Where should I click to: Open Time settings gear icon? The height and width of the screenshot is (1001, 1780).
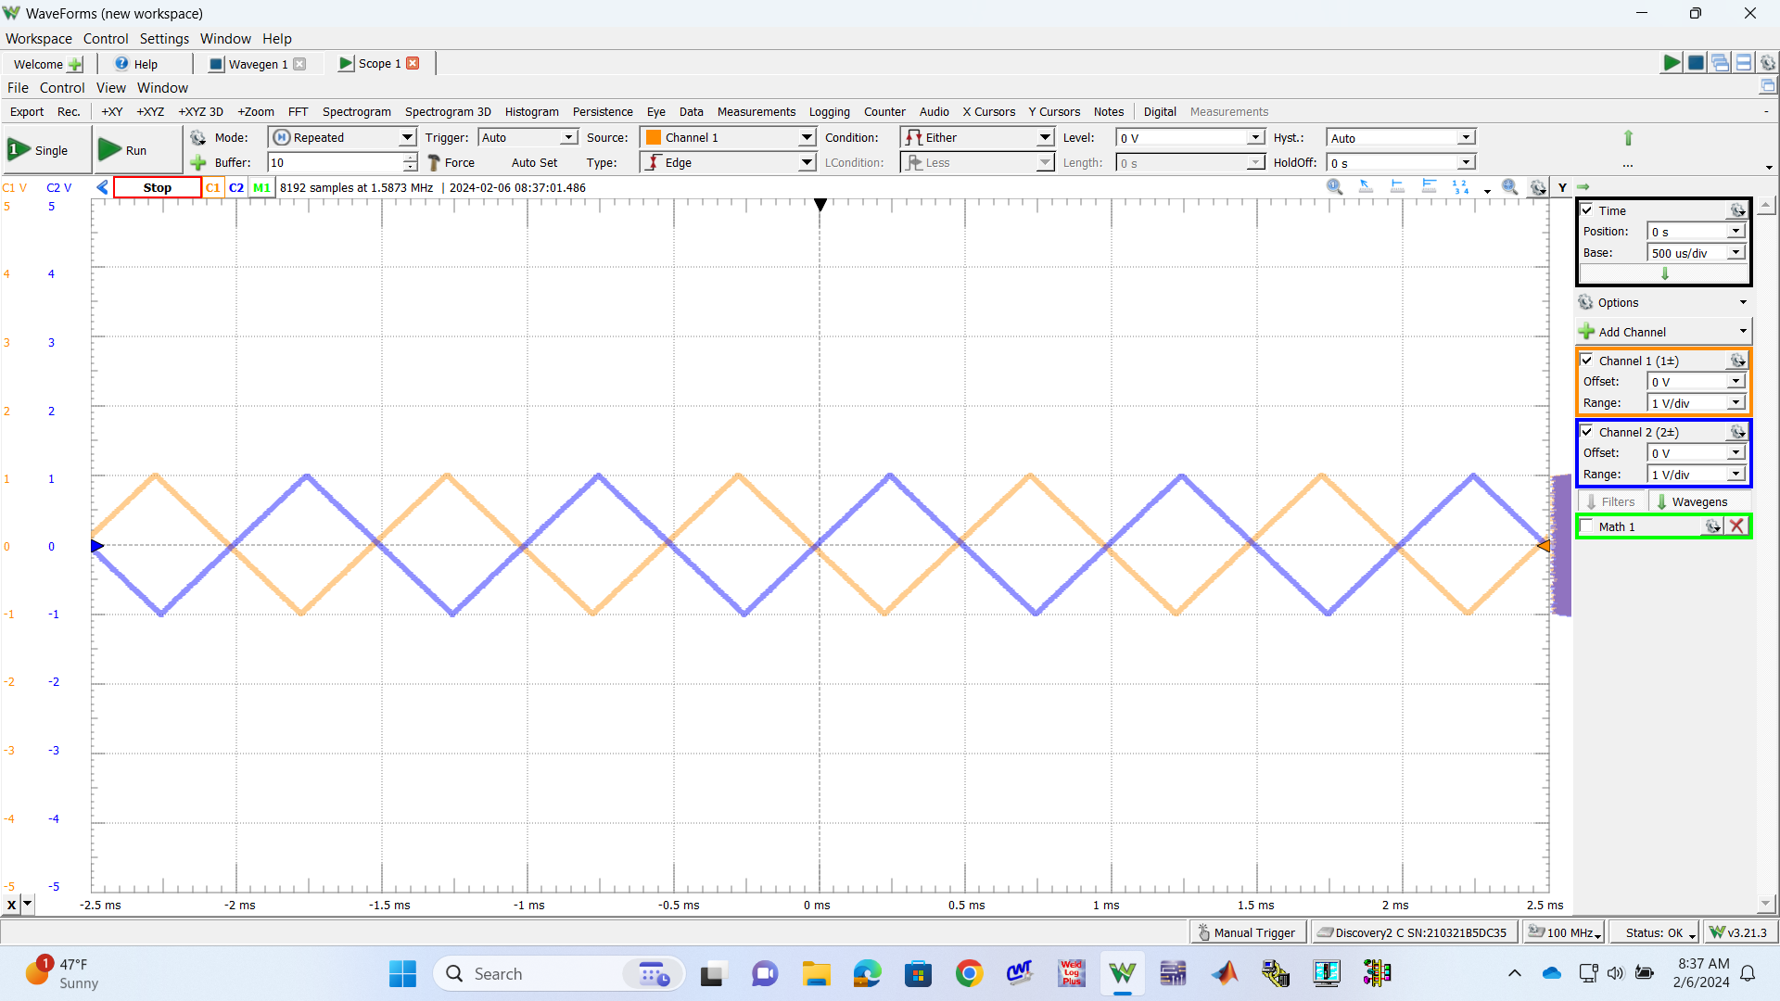pos(1737,211)
